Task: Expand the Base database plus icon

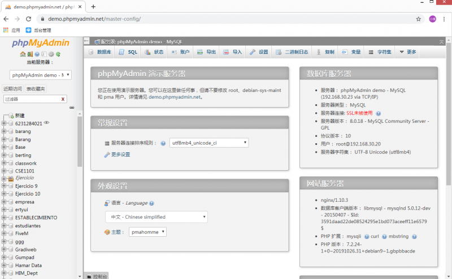Action: click(x=4, y=147)
